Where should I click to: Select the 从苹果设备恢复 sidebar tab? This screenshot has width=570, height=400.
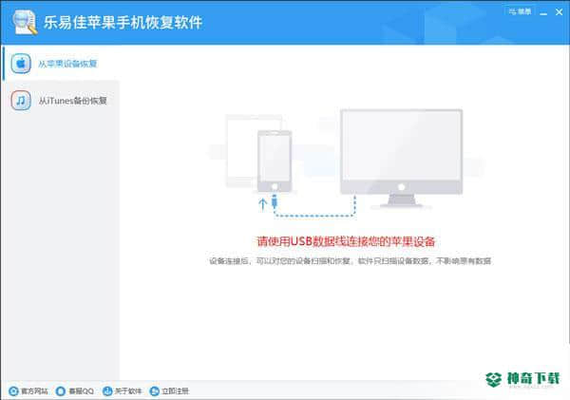click(61, 64)
